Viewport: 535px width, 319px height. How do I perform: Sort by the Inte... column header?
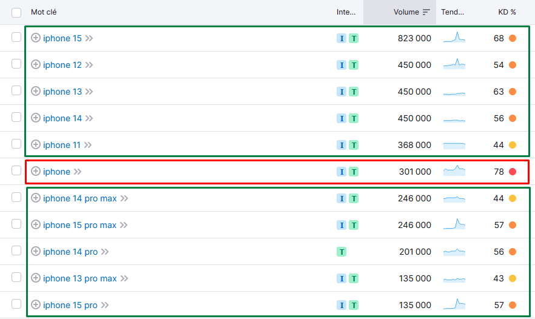pos(346,12)
